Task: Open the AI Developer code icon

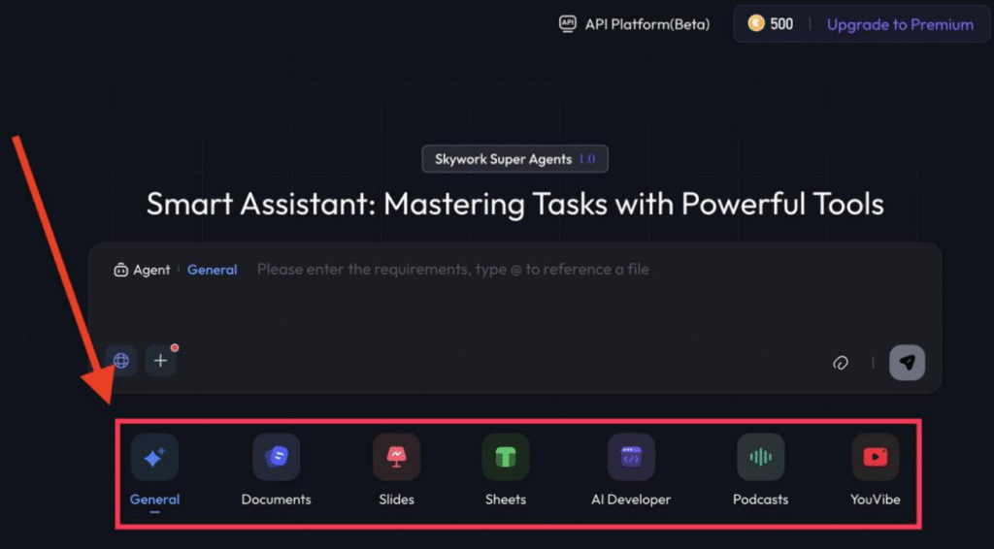Action: (x=631, y=457)
